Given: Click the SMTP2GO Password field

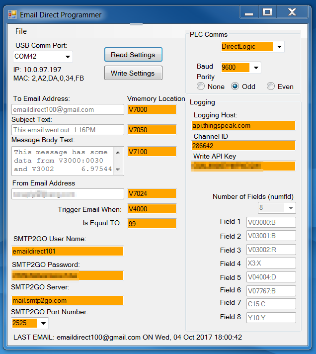Looking at the screenshot, I should 68,275.
